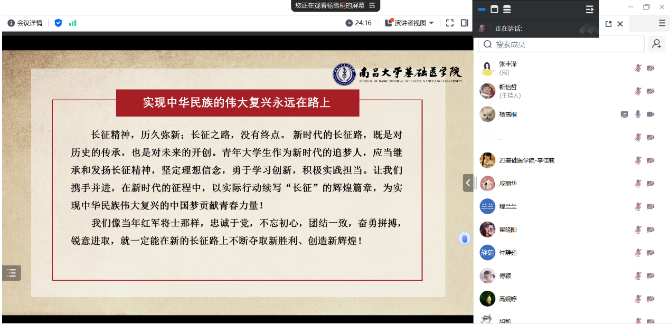
Task: Toggle the side panel layout icon
Action: (x=464, y=23)
